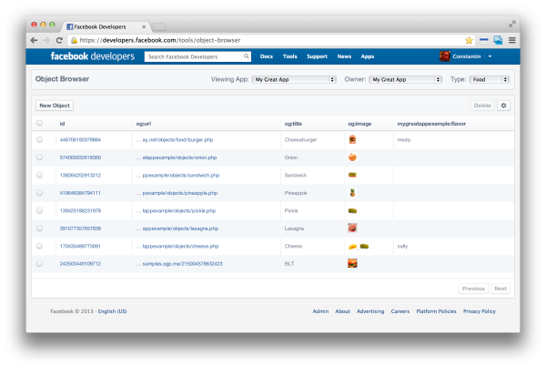
Task: Click the Admin footer link
Action: pos(320,311)
